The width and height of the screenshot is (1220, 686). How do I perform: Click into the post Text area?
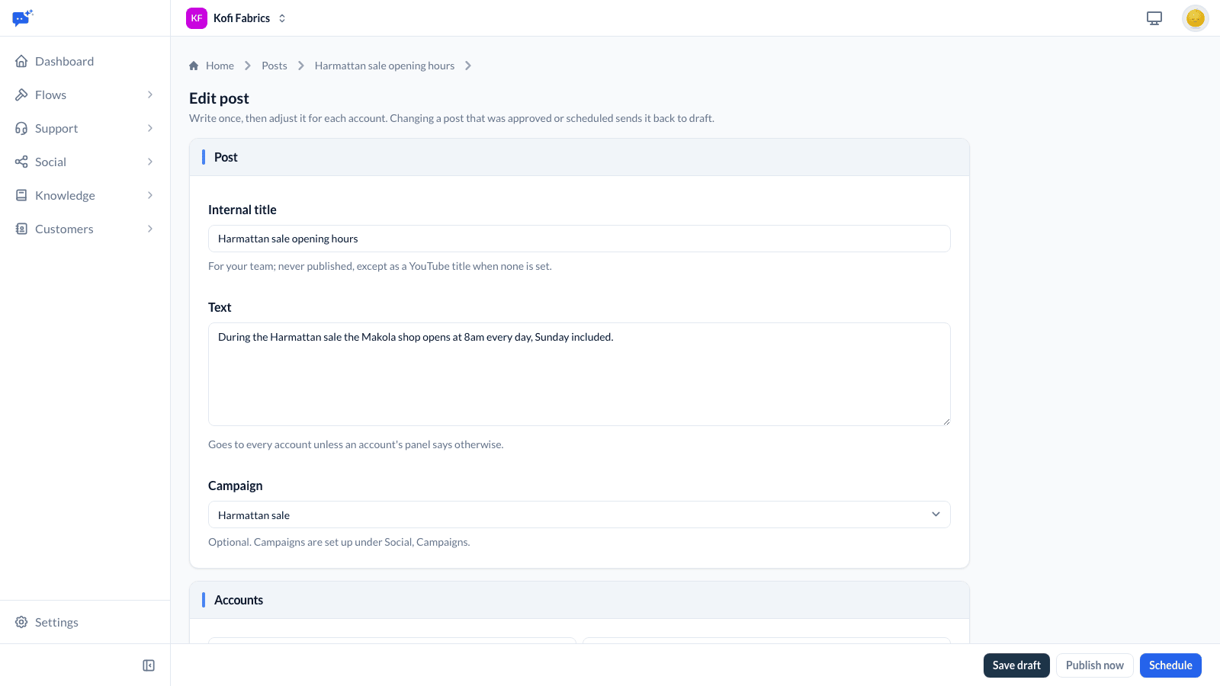click(579, 374)
